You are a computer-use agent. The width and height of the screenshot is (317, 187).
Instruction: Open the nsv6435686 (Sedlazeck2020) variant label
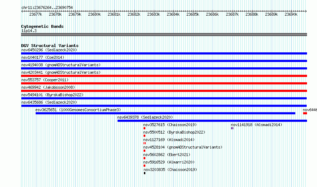[x=49, y=102]
